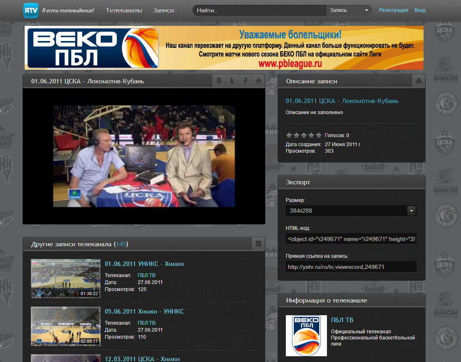Image resolution: width=461 pixels, height=362 pixels.
Task: Click the Описание записи panel header
Action: (345, 81)
